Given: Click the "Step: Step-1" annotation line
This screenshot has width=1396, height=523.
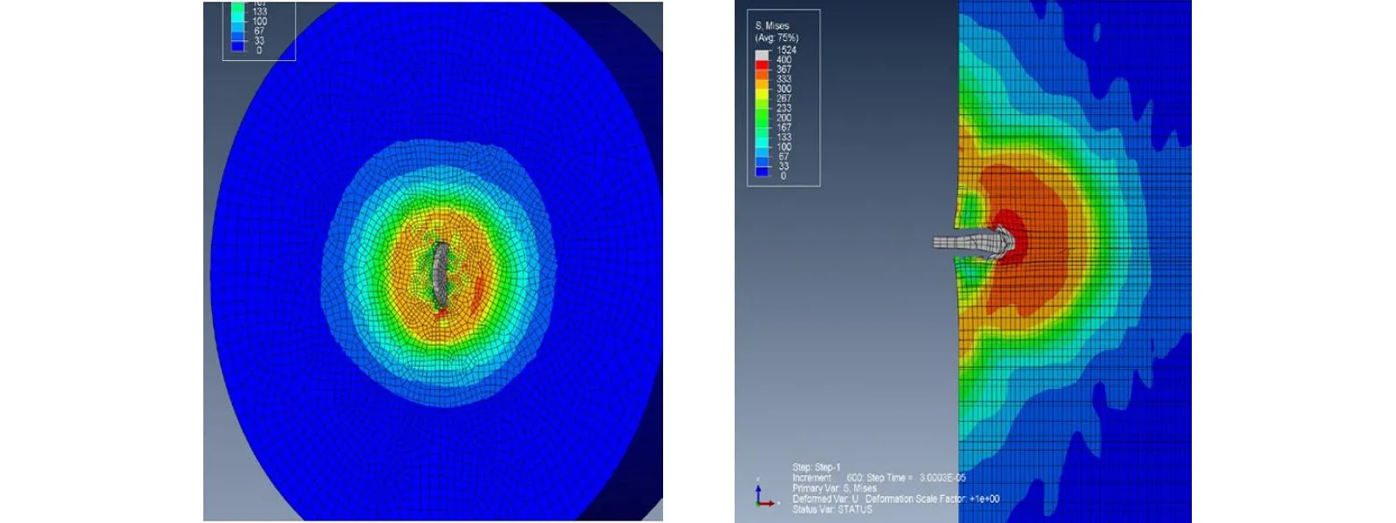Looking at the screenshot, I should pos(817,467).
